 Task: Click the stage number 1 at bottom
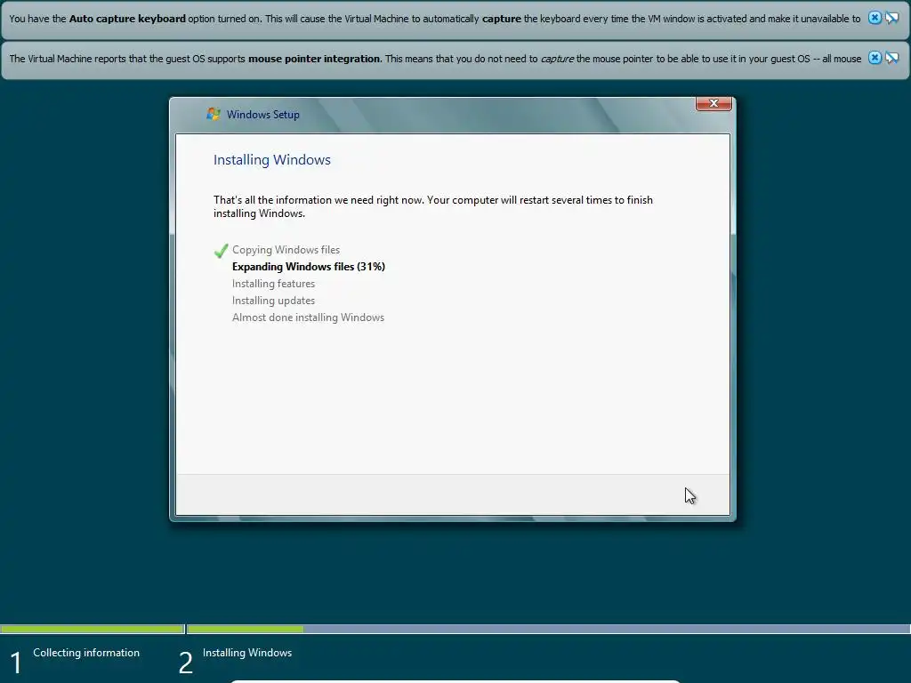(16, 663)
